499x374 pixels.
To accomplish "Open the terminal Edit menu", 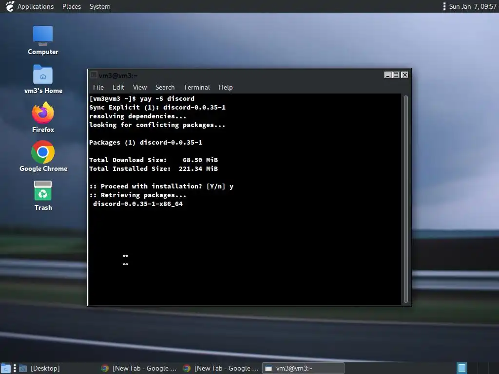I will pyautogui.click(x=118, y=87).
